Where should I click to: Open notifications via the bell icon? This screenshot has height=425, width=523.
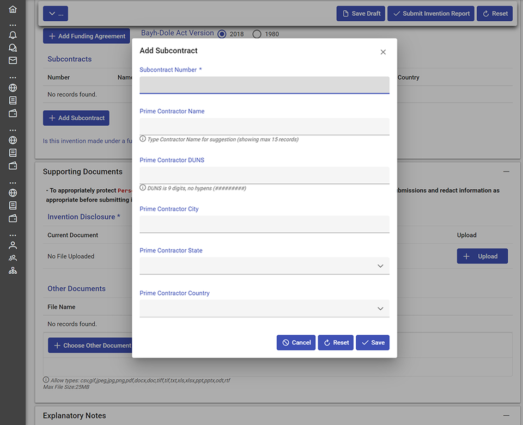[12, 35]
